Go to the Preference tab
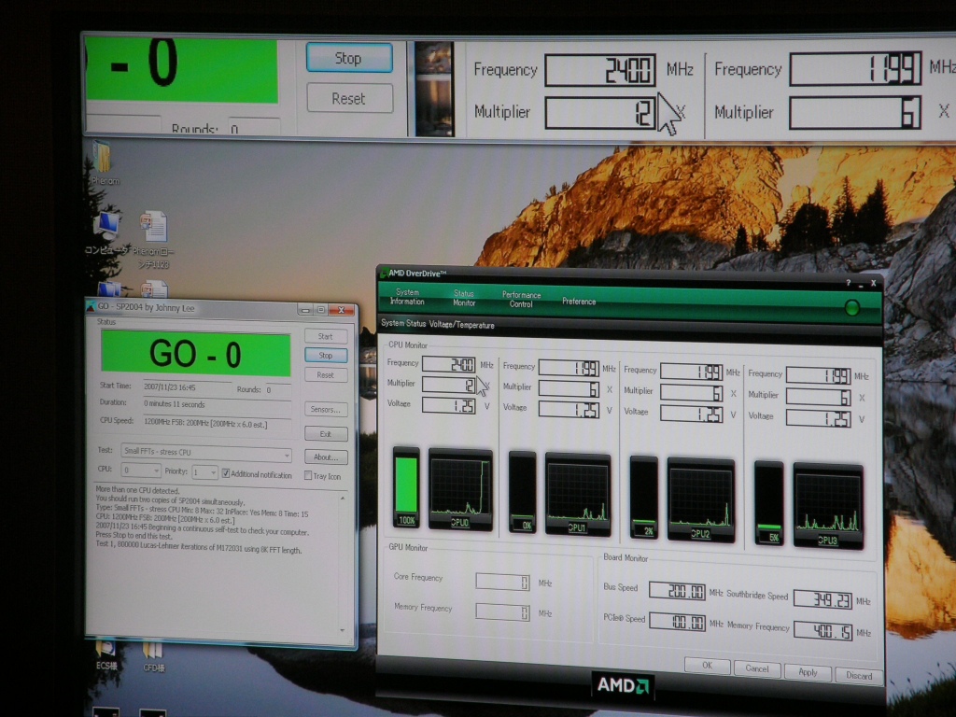The height and width of the screenshot is (717, 956). pos(579,302)
